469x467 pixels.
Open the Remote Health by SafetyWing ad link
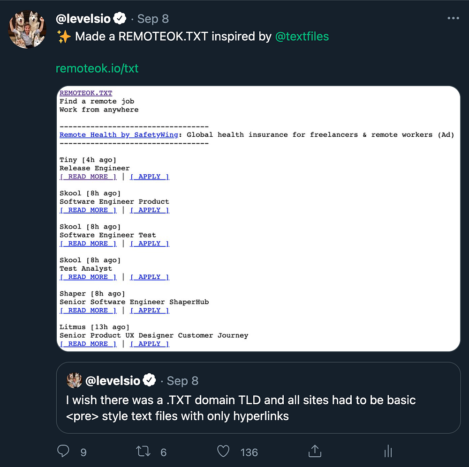(x=119, y=135)
